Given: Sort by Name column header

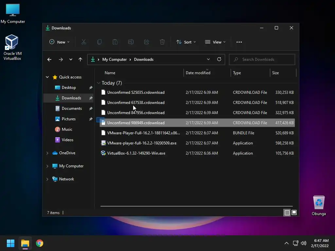Looking at the screenshot, I should pyautogui.click(x=110, y=73).
